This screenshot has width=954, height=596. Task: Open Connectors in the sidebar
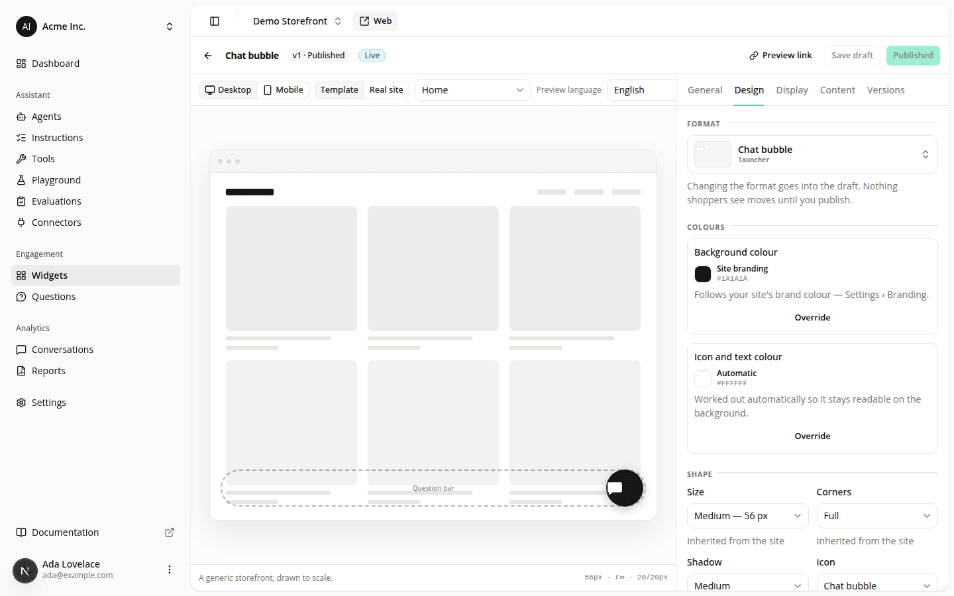[x=95, y=223]
